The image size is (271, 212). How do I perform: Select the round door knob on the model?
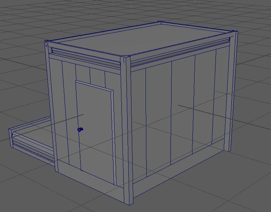pos(80,129)
